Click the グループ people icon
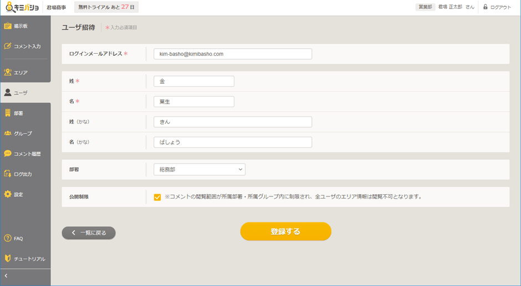521x286 pixels. point(8,133)
